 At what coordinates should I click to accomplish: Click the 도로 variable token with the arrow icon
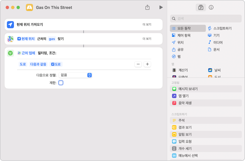pyautogui.click(x=56, y=64)
